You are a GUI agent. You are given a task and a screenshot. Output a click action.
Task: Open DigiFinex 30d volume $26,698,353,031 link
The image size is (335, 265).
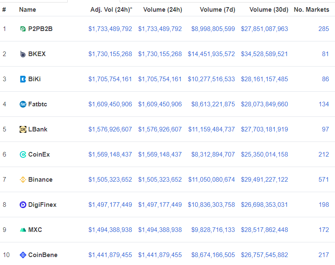click(264, 205)
